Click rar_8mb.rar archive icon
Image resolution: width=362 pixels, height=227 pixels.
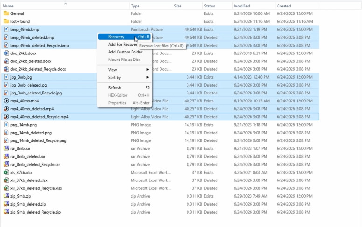click(6, 148)
